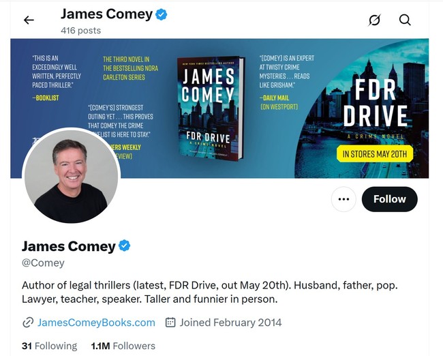Screen dimensions: 443x356
Task: Follow James Comey
Action: pos(390,199)
